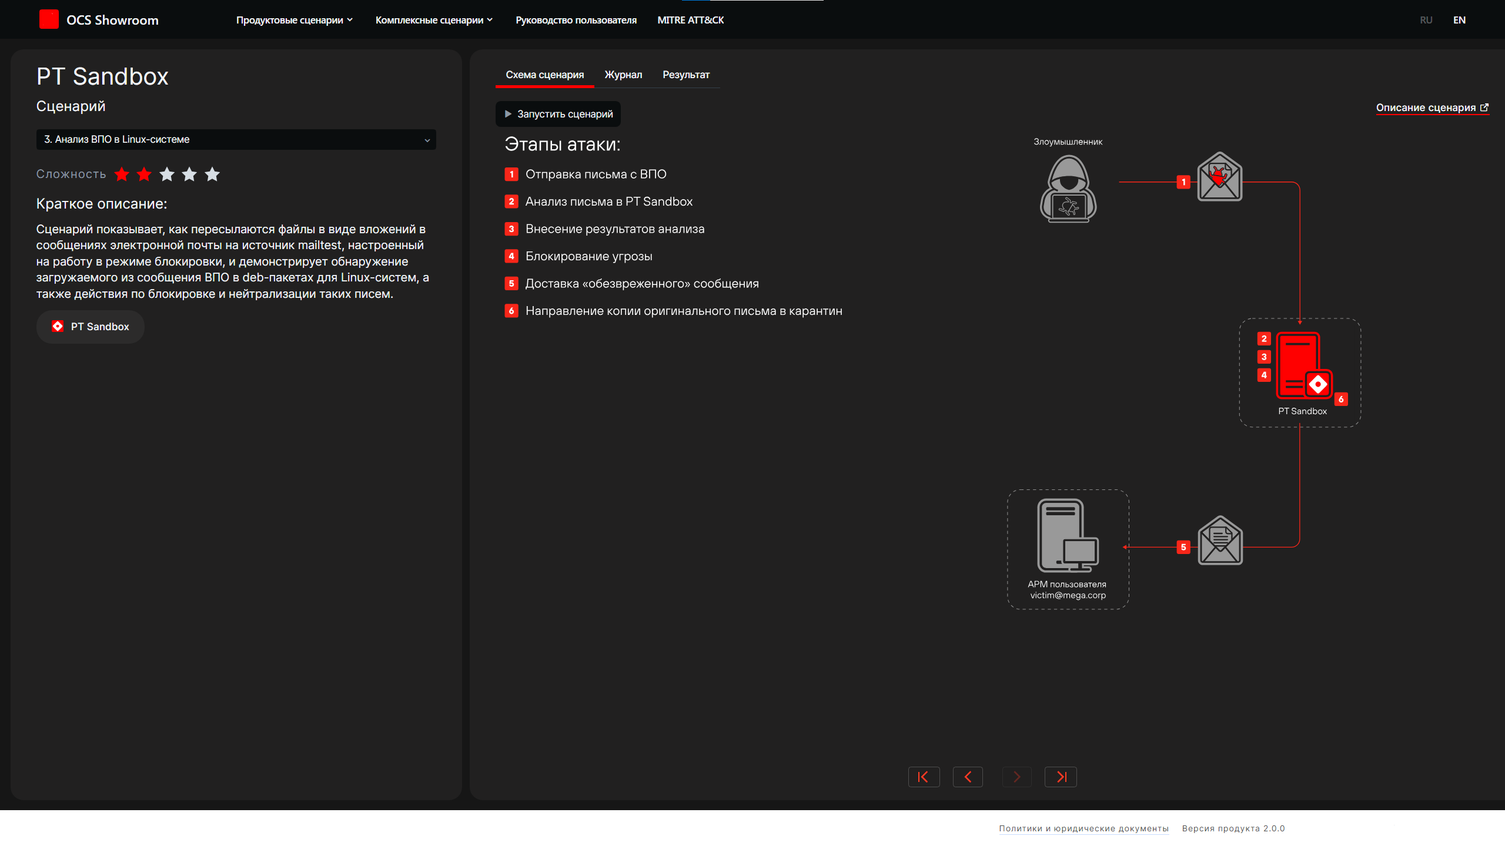Viewport: 1505px width, 846px height.
Task: Click the first difficulty star
Action: [122, 174]
